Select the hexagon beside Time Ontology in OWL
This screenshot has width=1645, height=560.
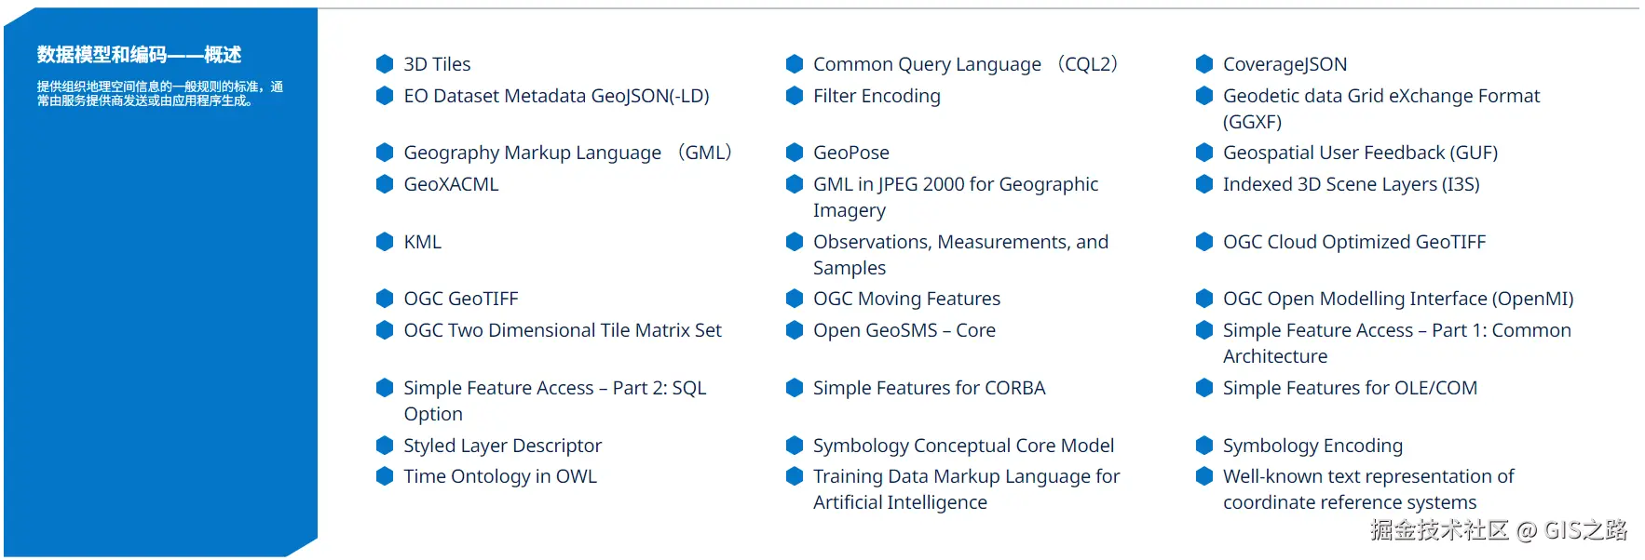point(385,476)
